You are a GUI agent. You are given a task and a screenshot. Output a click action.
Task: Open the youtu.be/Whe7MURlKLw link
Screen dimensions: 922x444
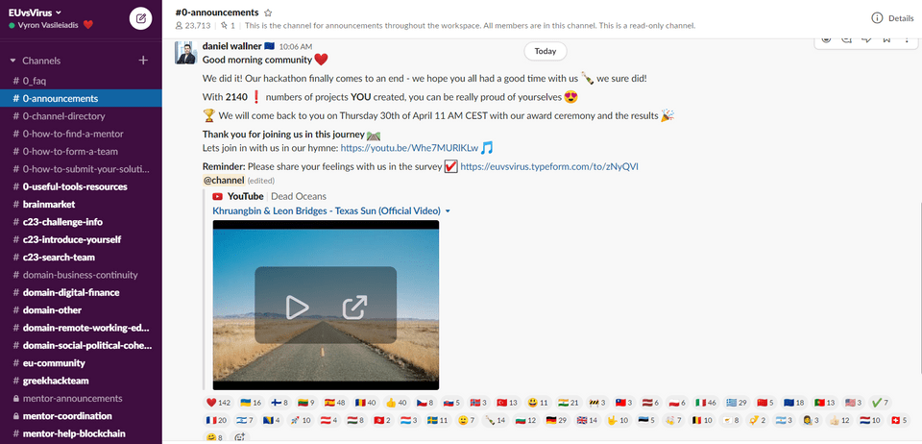click(x=409, y=148)
